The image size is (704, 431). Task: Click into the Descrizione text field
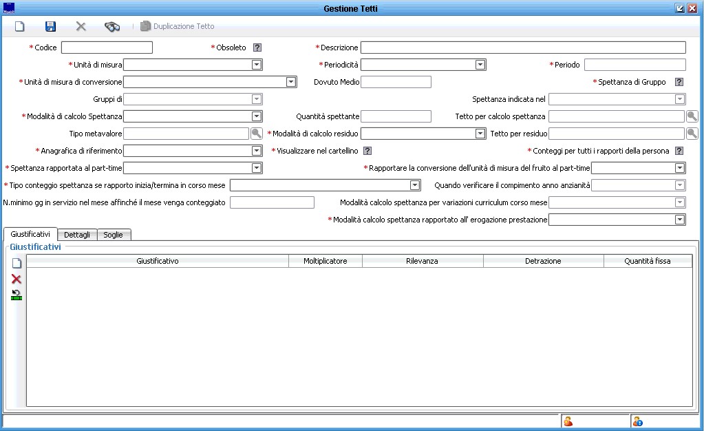tap(523, 48)
